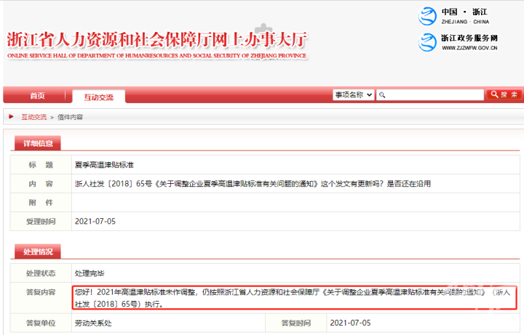Click the 中国·浙江 logo icon
Viewport: 524px width, 335px height.
click(x=427, y=16)
